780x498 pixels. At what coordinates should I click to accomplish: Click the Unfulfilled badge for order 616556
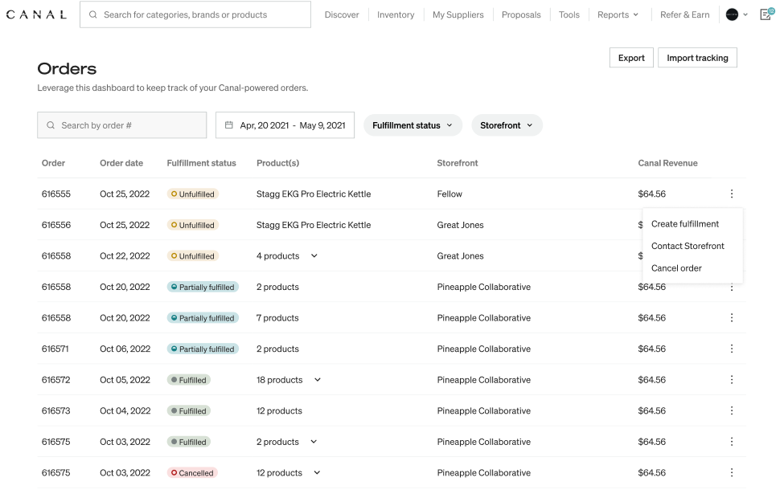(193, 225)
